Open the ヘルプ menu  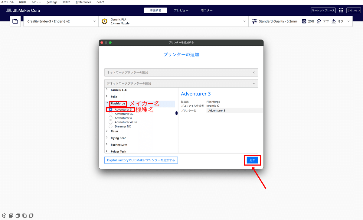100,2
